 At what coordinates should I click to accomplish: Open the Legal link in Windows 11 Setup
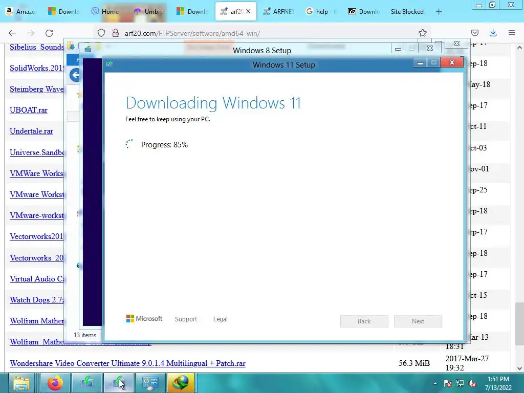(220, 319)
